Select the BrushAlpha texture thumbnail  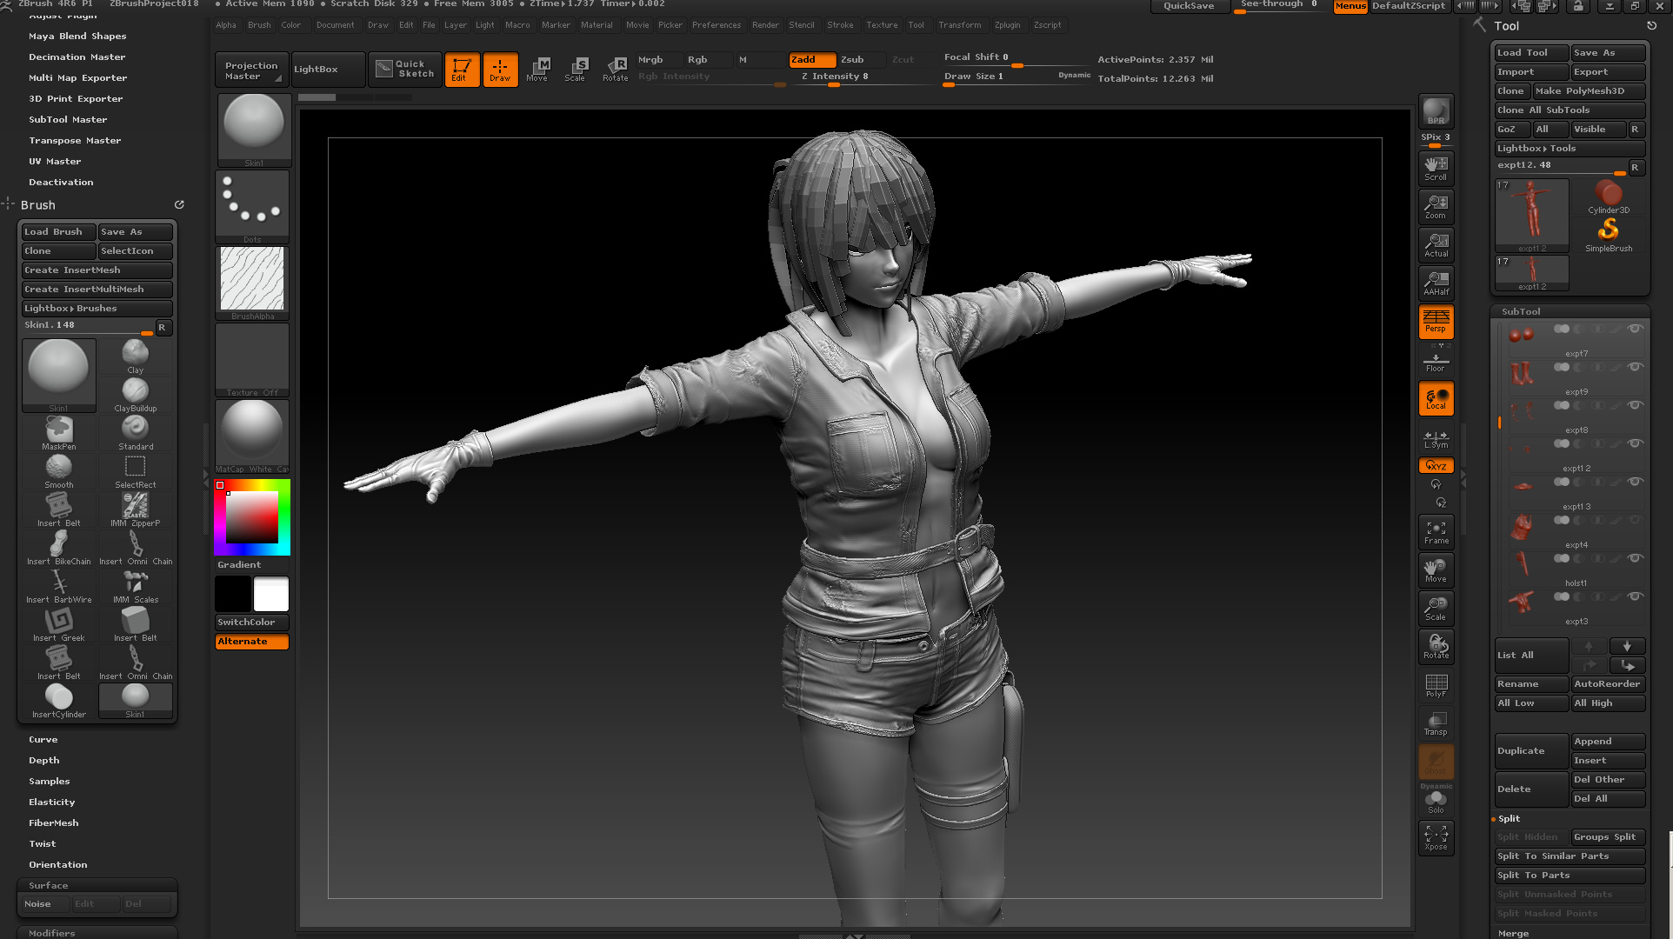tap(252, 279)
